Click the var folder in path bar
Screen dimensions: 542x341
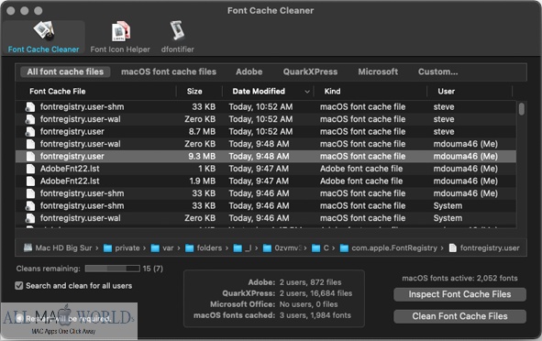(x=162, y=248)
